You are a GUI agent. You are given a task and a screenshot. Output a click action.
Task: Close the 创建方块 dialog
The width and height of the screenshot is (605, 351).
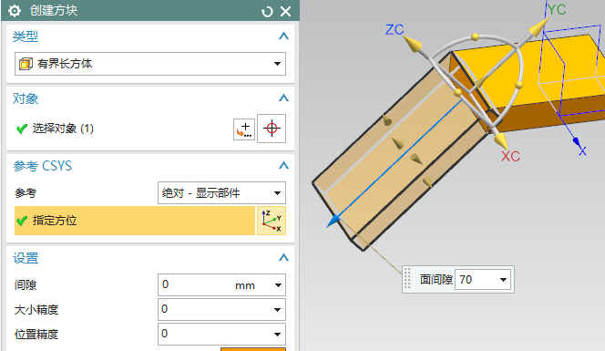pos(285,12)
